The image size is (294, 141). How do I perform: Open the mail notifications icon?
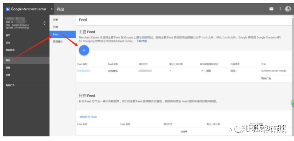coord(271,9)
